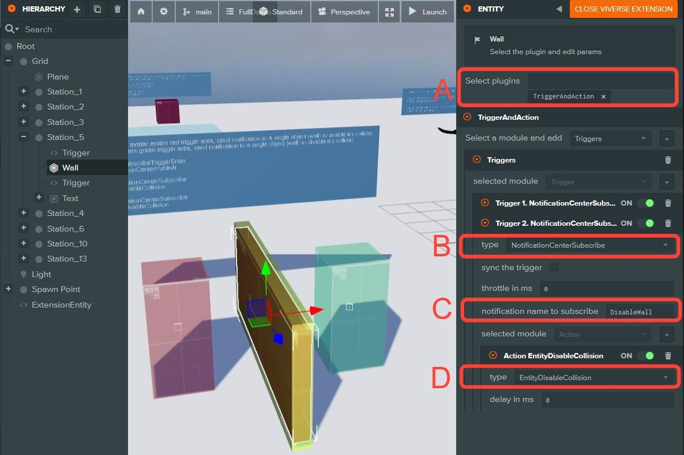The height and width of the screenshot is (455, 684).
Task: Open the NotificationCenterSubscribe type dropdown
Action: coord(588,245)
